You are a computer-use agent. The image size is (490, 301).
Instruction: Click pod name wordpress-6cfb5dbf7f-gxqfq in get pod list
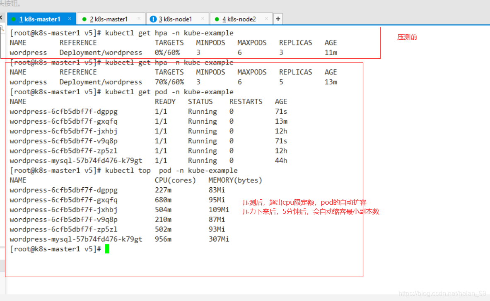pyautogui.click(x=63, y=121)
